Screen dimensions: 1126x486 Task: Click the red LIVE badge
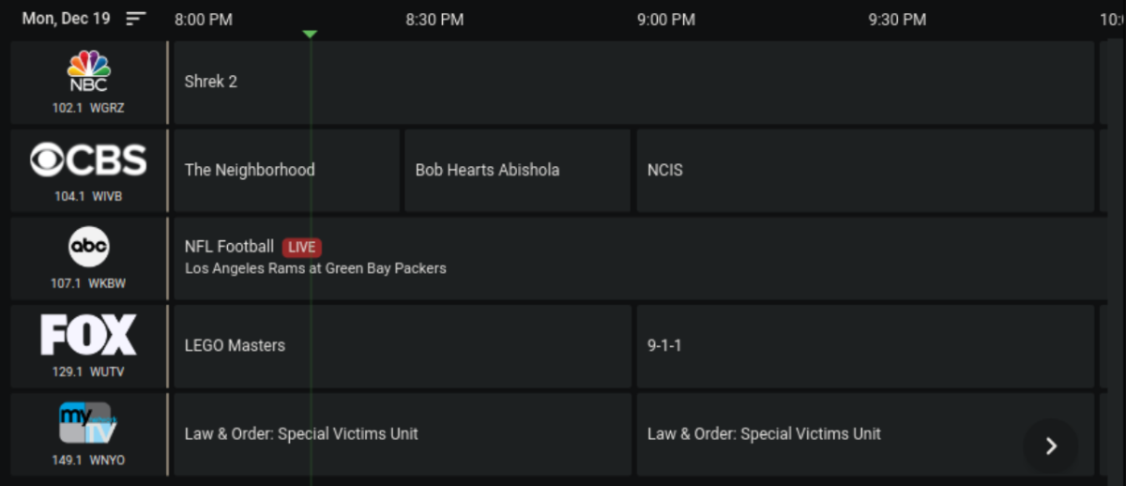tap(302, 248)
